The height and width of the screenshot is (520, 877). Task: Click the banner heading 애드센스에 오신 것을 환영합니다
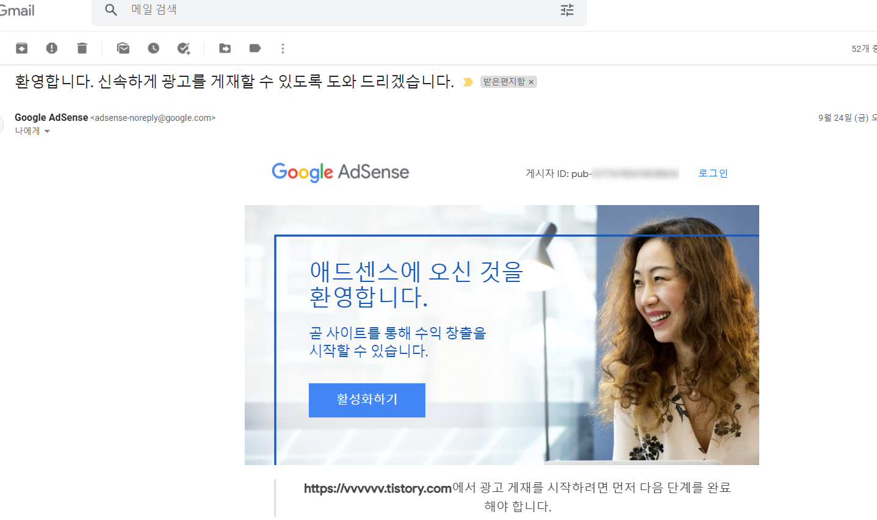coord(416,284)
